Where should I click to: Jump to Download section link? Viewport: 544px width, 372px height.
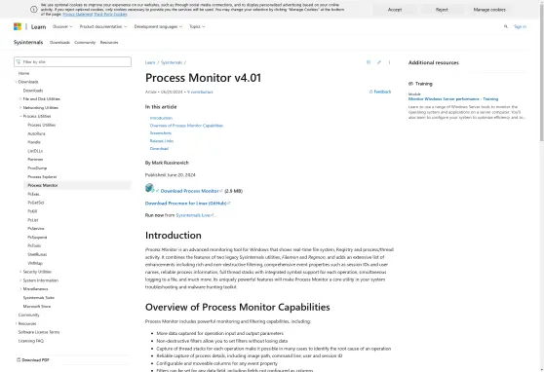pyautogui.click(x=159, y=148)
